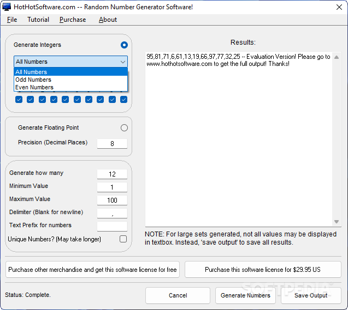Open the About menu
The height and width of the screenshot is (310, 348).
(x=108, y=20)
